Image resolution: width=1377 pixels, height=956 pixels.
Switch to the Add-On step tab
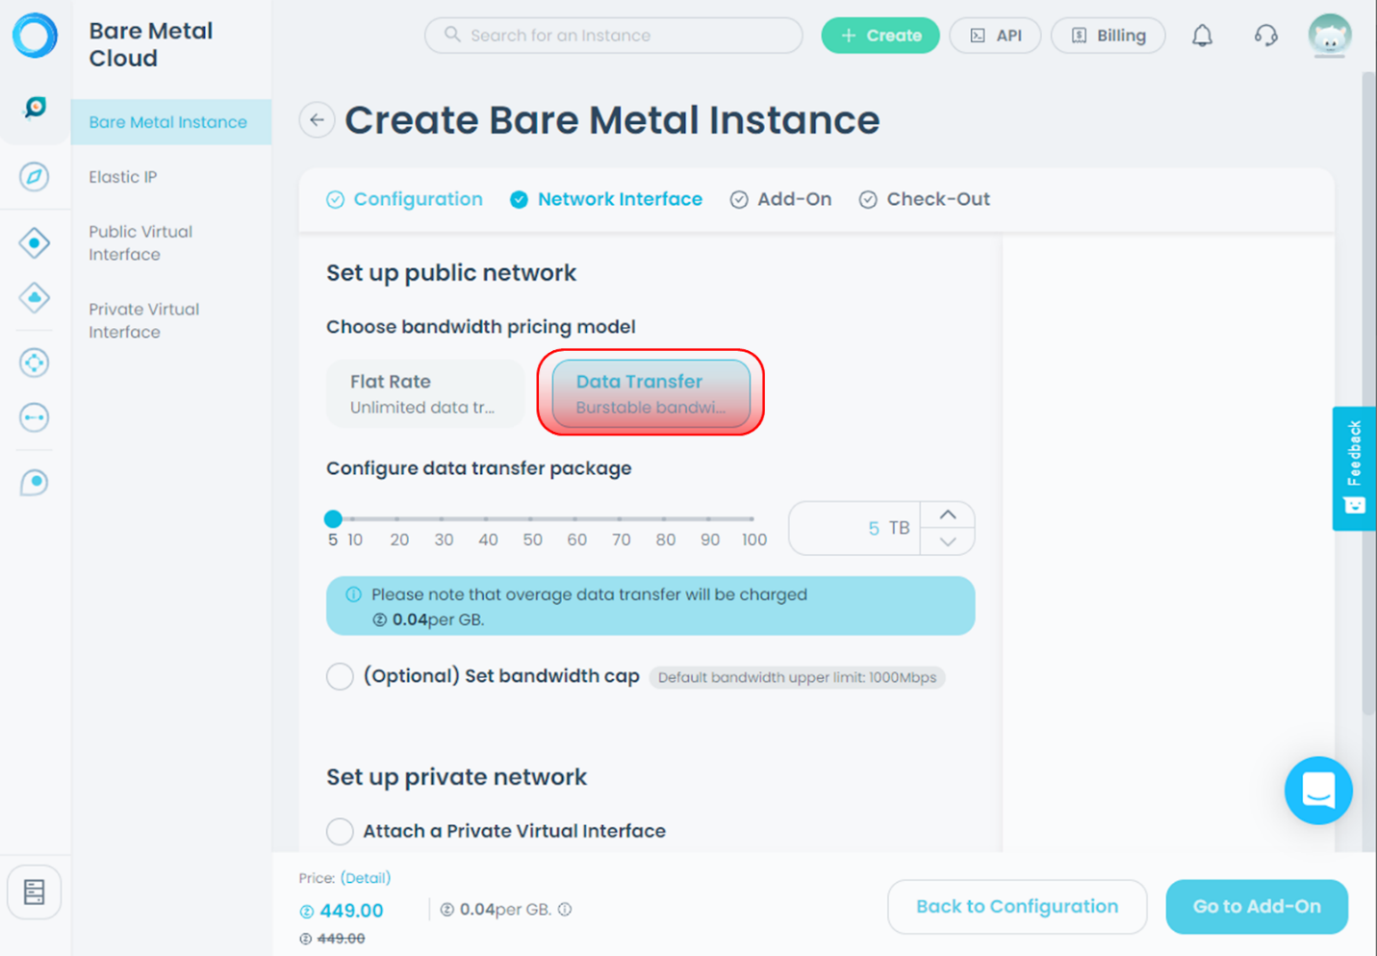pos(780,199)
